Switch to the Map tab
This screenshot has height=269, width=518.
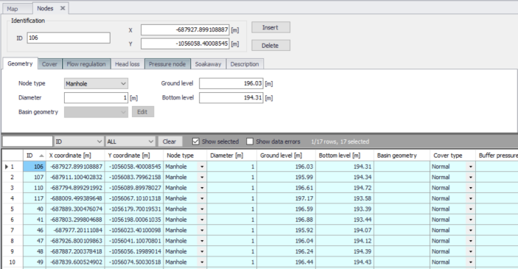[x=13, y=9]
